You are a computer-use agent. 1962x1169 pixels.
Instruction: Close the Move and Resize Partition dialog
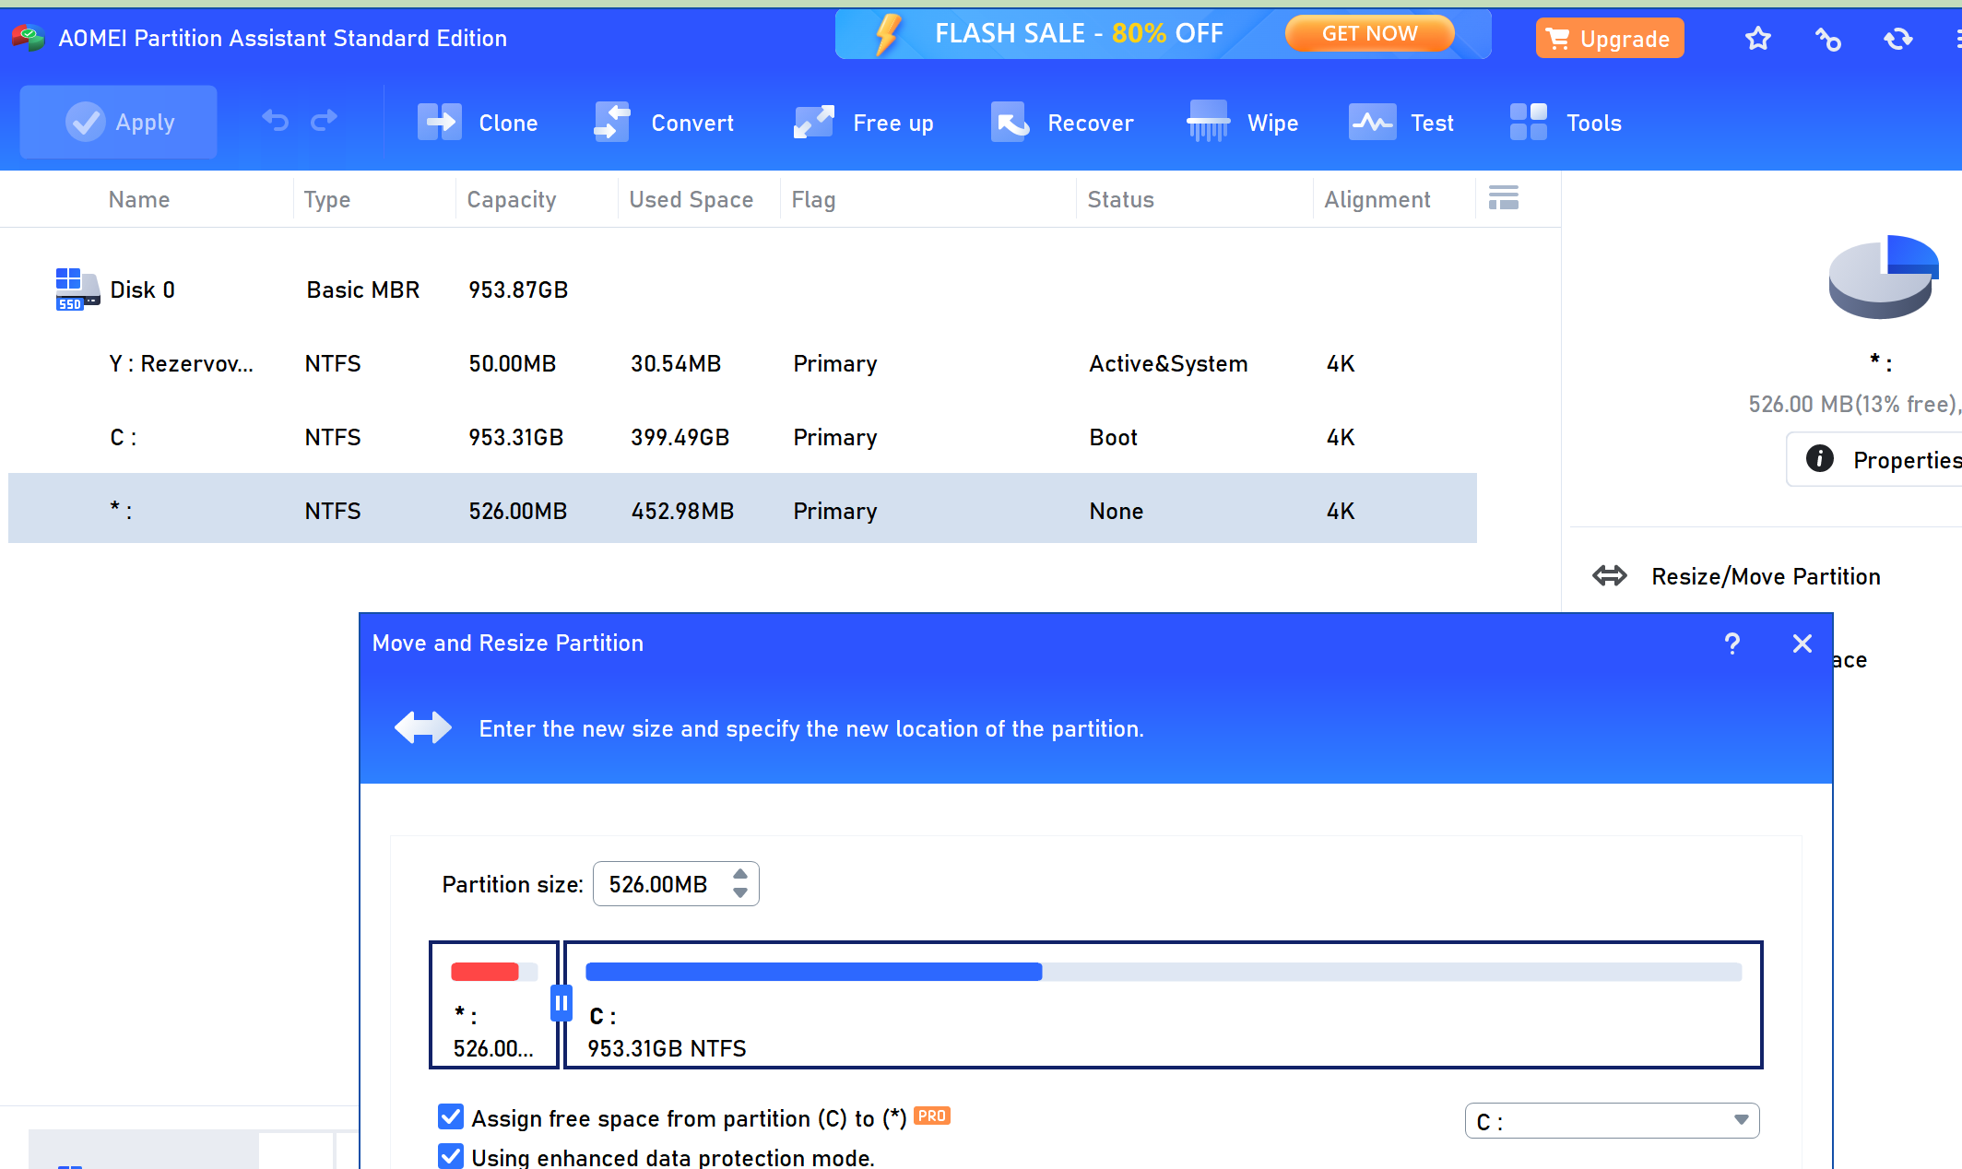[1802, 644]
